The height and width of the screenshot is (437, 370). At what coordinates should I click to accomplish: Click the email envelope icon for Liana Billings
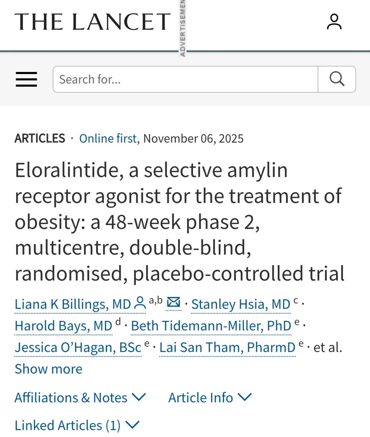point(174,302)
